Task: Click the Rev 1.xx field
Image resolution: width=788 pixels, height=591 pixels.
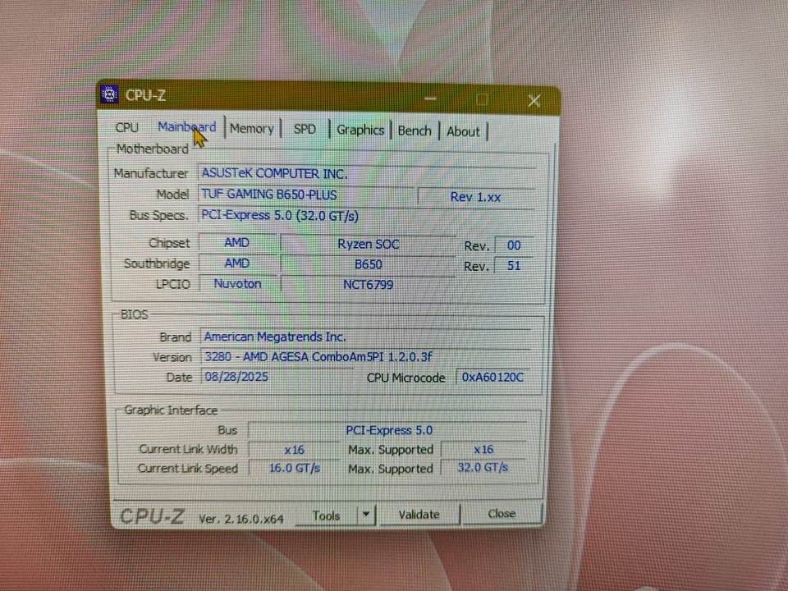Action: [x=475, y=197]
